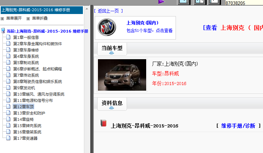Click the document icon for 第6章诊断概述、起点和编程
The height and width of the screenshot is (153, 263).
tap(8, 69)
